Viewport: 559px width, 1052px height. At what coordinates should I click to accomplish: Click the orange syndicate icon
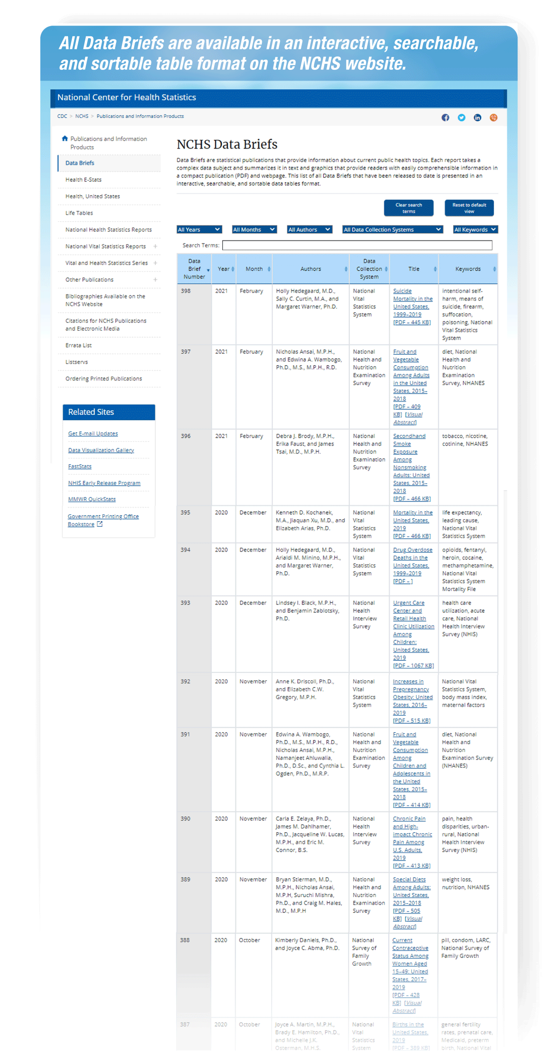(x=494, y=117)
